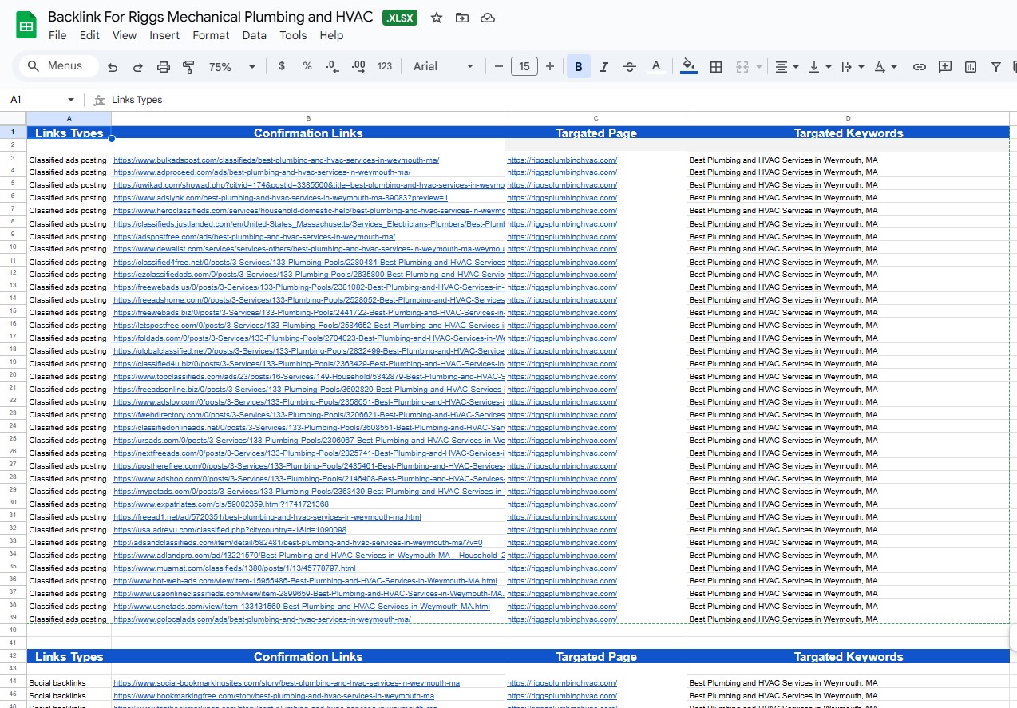
Task: Open the social-bookmarkingsites.com link
Action: tap(287, 683)
